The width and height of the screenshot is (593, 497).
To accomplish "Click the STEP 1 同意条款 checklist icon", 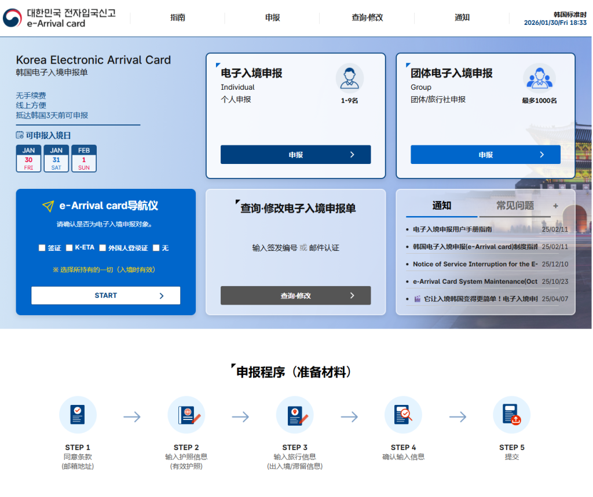I will (x=78, y=414).
